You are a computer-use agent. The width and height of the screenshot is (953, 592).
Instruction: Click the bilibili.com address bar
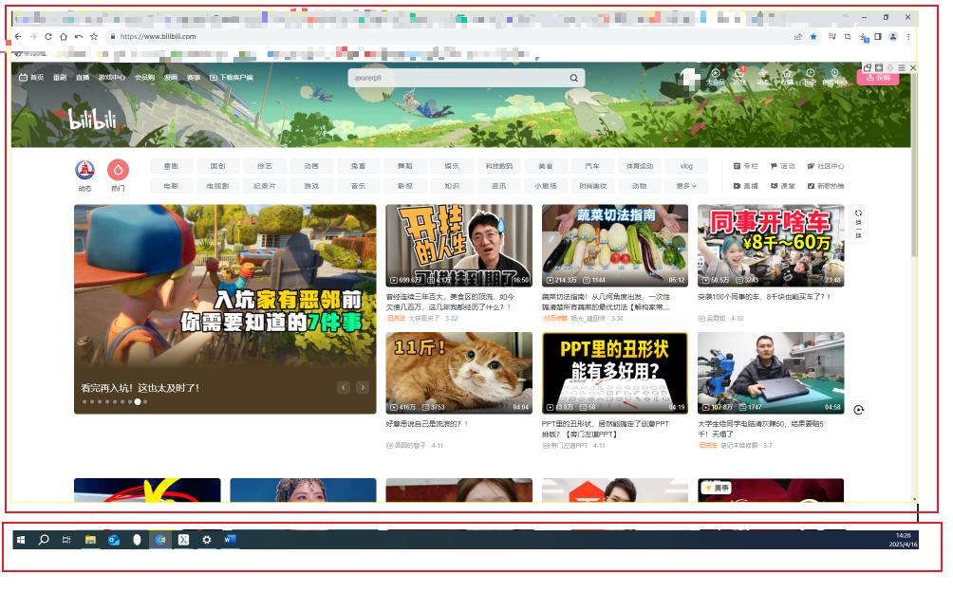pos(449,36)
